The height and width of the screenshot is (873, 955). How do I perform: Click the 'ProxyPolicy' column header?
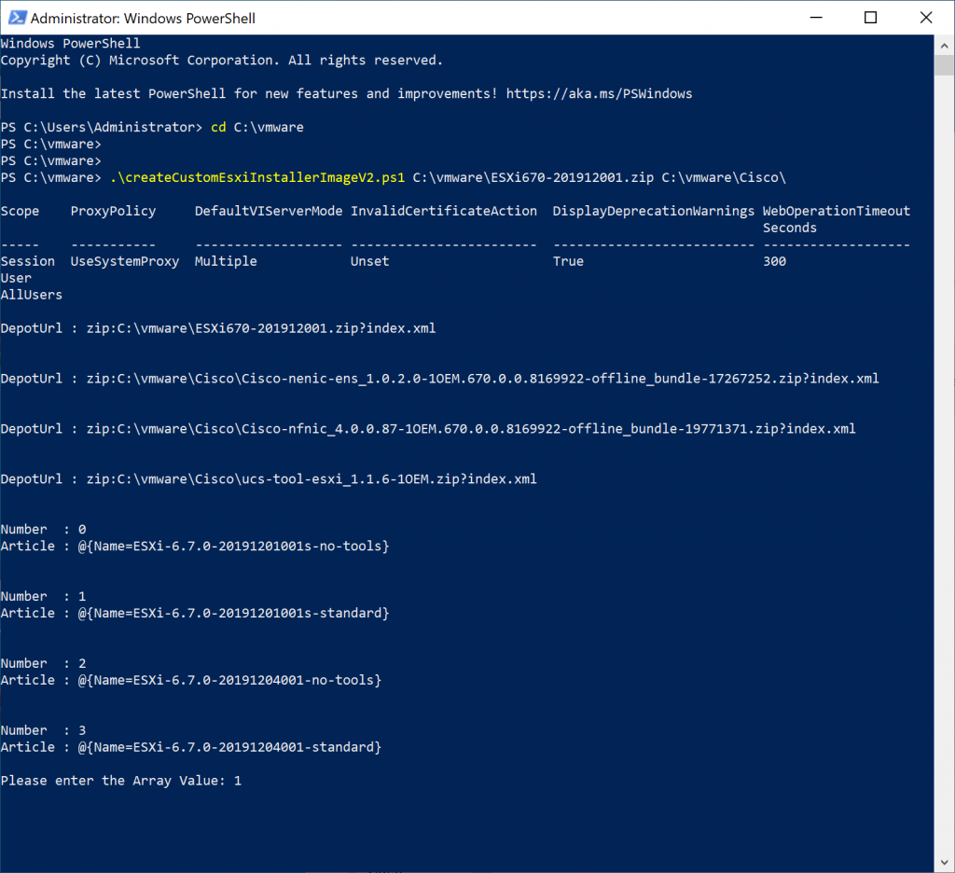(113, 212)
